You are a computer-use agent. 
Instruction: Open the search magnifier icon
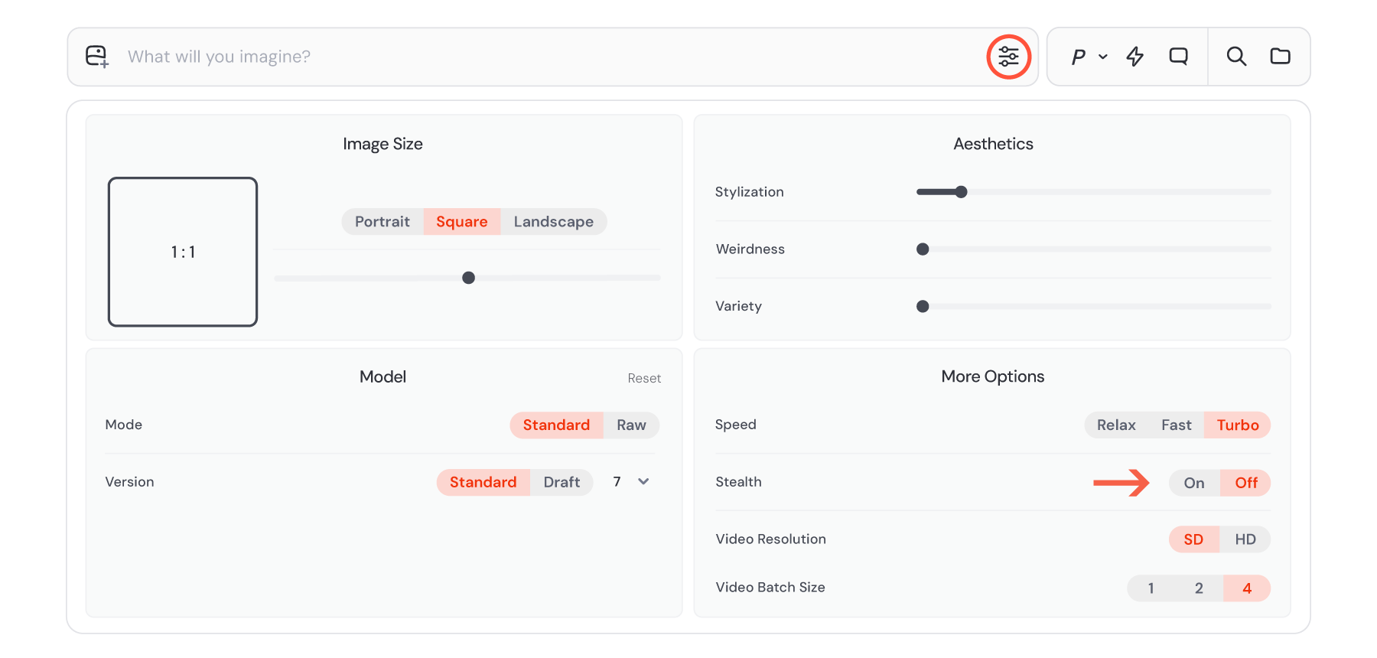[1236, 57]
